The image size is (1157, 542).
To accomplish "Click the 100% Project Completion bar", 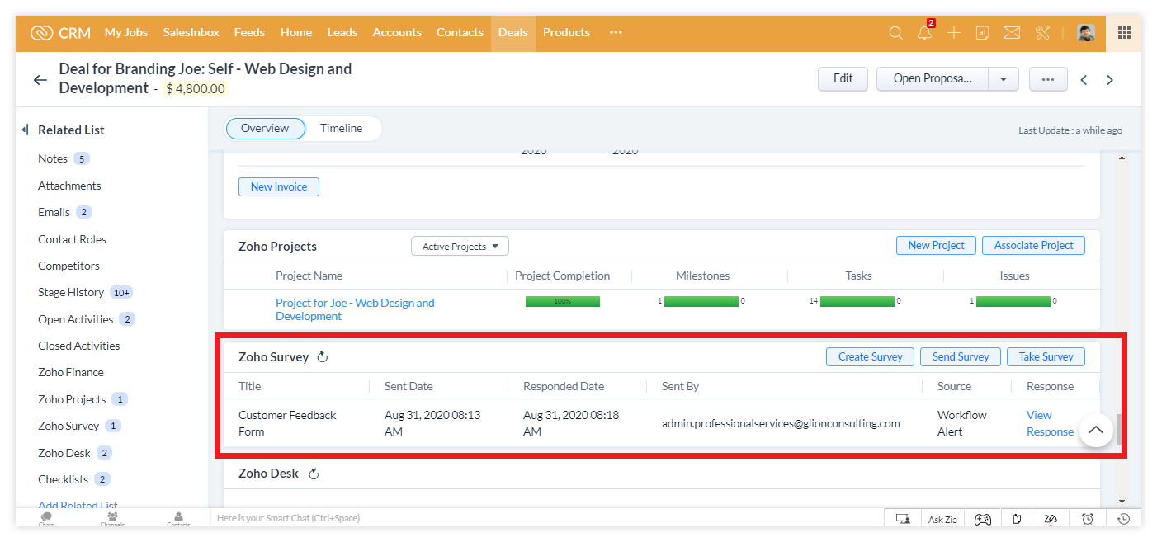I will click(563, 301).
